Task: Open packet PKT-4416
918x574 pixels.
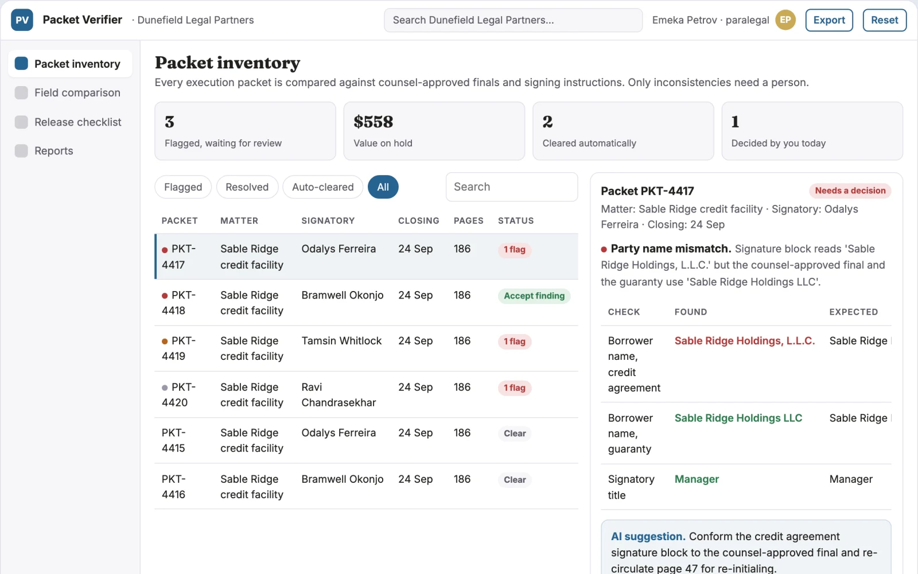Action: pos(366,486)
